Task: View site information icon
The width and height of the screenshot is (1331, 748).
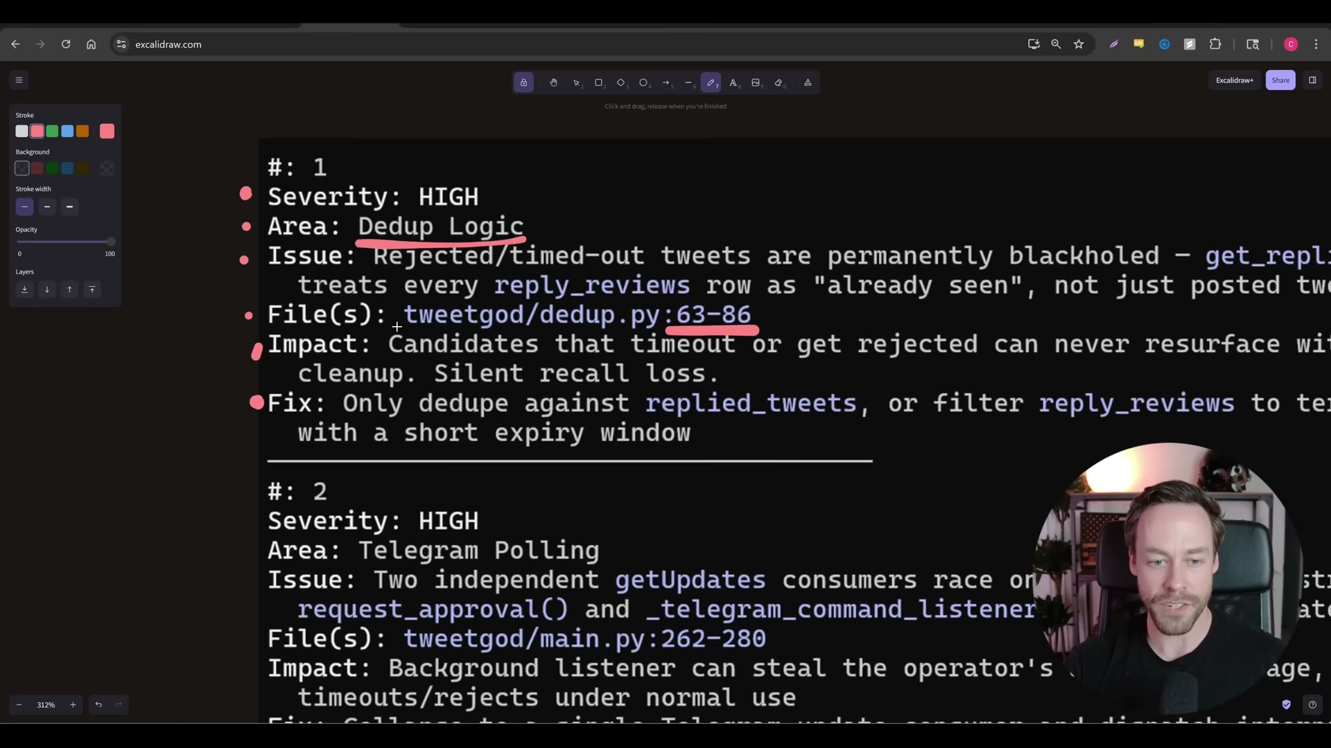Action: [x=121, y=44]
